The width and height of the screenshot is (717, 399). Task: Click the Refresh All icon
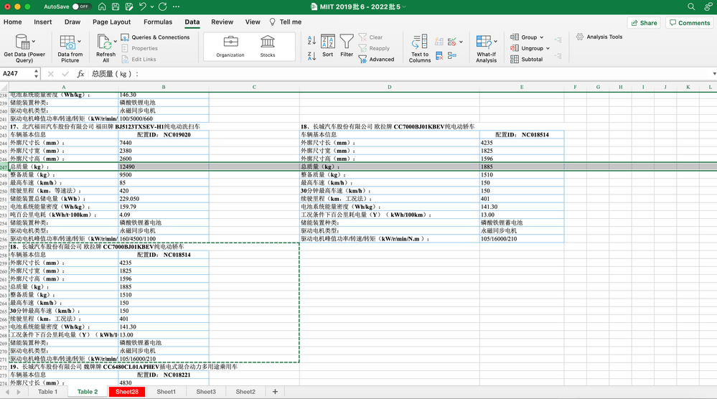point(105,42)
